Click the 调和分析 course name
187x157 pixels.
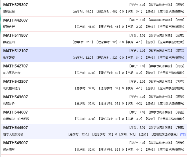point(9,103)
